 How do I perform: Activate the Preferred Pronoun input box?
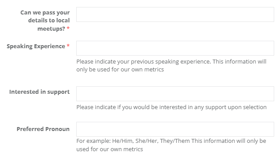pos(175,129)
